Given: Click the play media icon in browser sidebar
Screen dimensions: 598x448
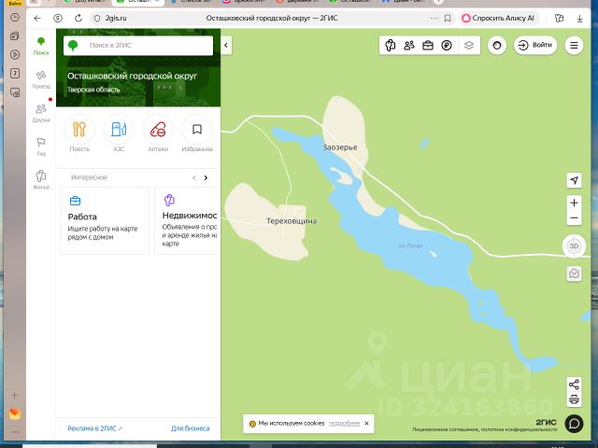Looking at the screenshot, I should pyautogui.click(x=15, y=54).
